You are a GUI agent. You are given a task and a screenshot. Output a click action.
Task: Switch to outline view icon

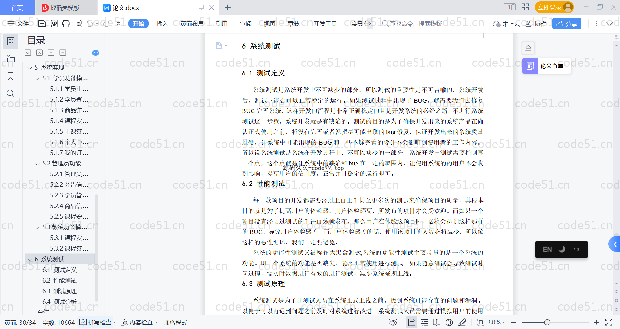[x=424, y=322]
